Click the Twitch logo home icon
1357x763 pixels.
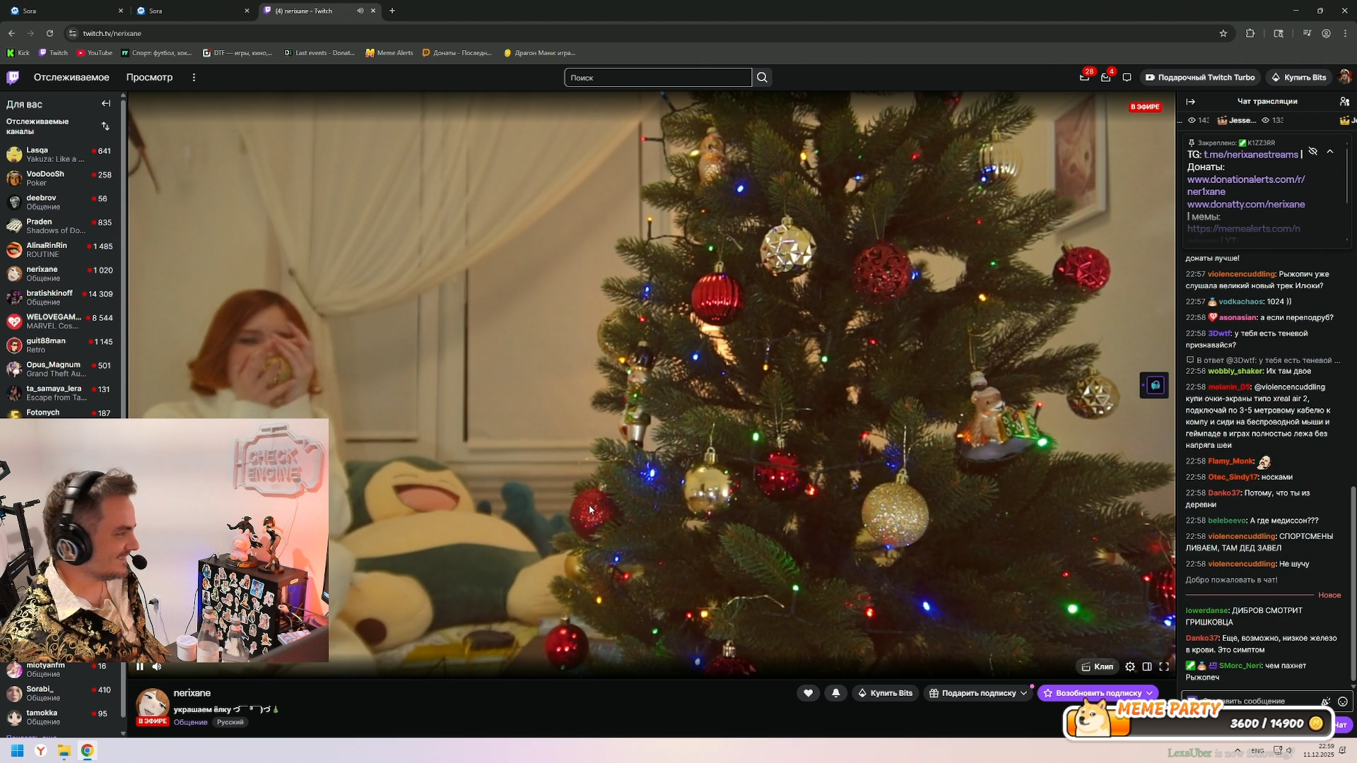coord(13,78)
